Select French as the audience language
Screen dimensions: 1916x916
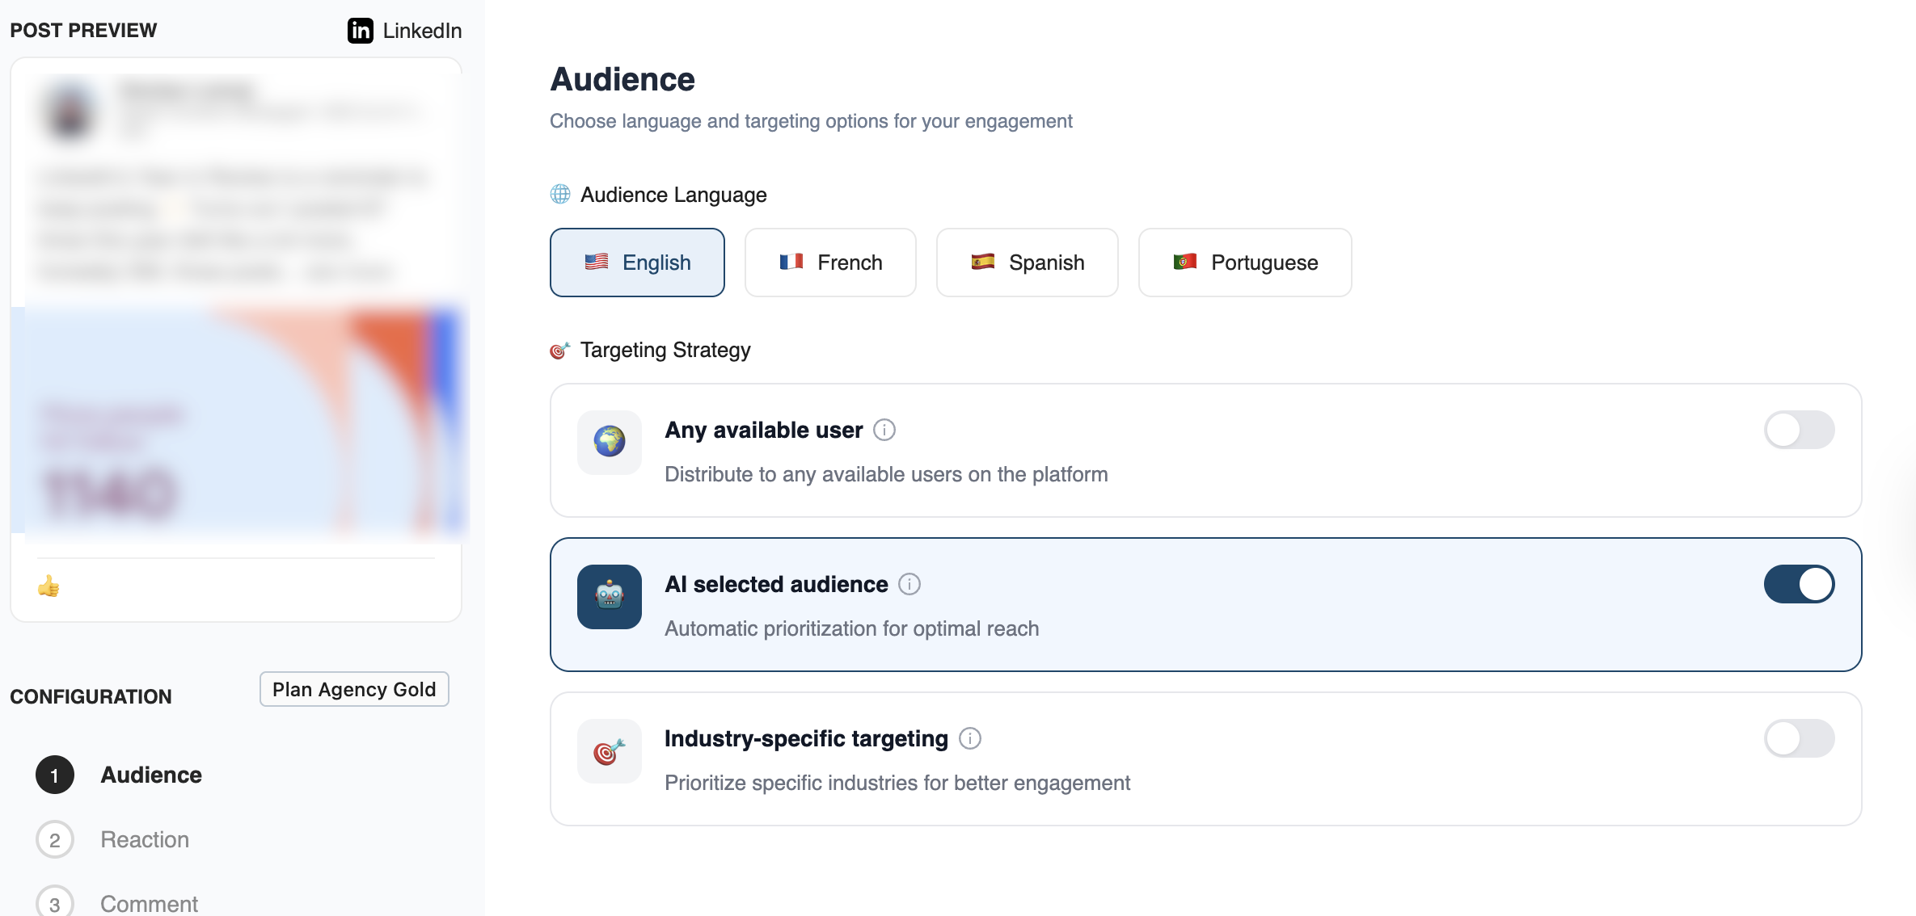(830, 262)
